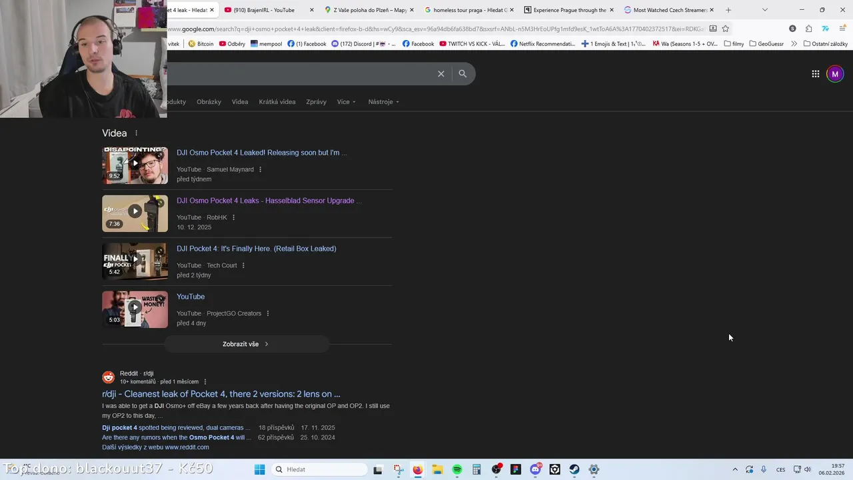Expand the Nástroje dropdown
Image resolution: width=853 pixels, height=480 pixels.
(x=384, y=102)
